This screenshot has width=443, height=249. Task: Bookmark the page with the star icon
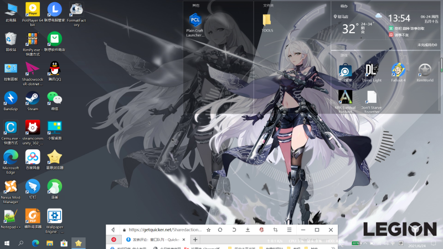(209, 230)
